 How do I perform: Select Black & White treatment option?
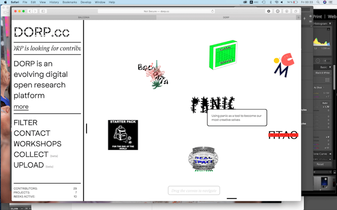click(x=322, y=73)
